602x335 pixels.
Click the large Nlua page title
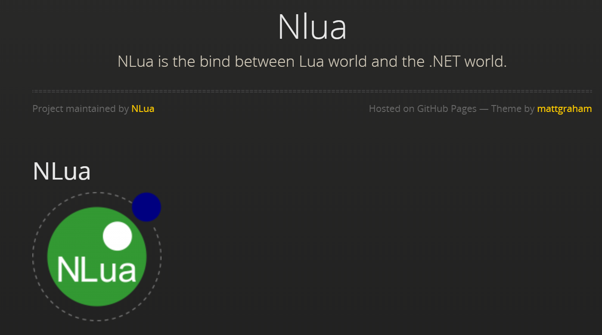coord(312,27)
